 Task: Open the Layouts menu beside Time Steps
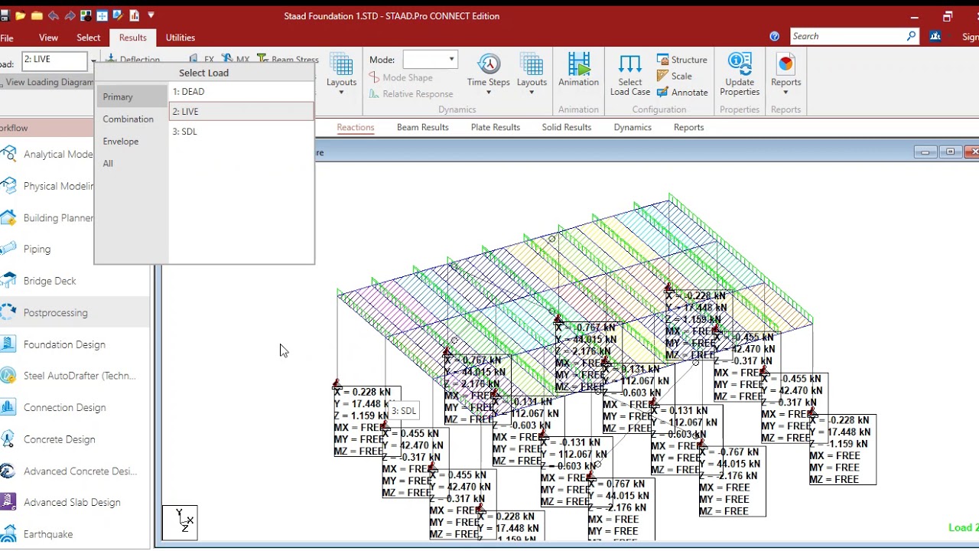click(532, 74)
